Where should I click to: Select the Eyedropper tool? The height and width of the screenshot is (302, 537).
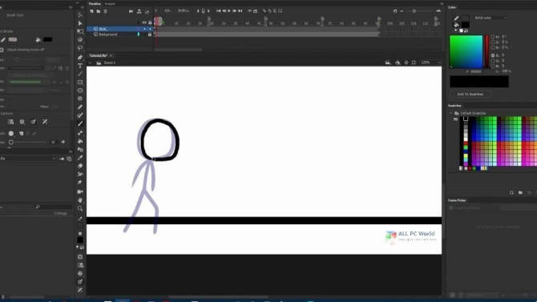[80, 158]
